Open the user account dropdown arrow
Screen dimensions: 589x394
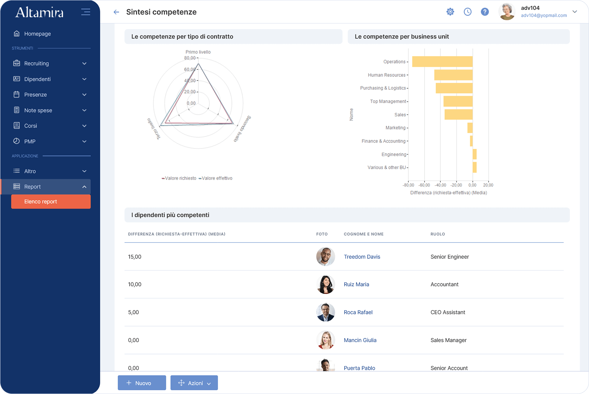click(x=575, y=12)
